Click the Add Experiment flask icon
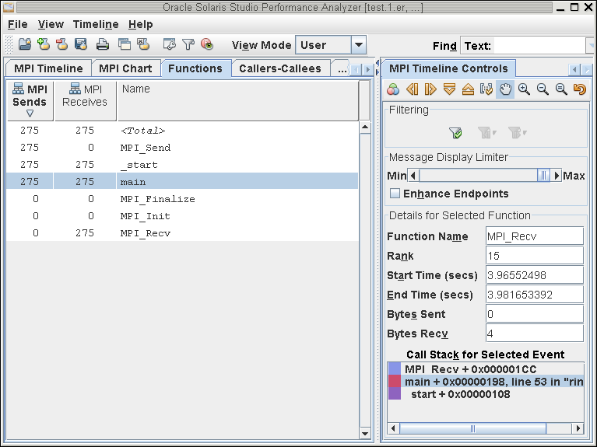 coord(44,44)
